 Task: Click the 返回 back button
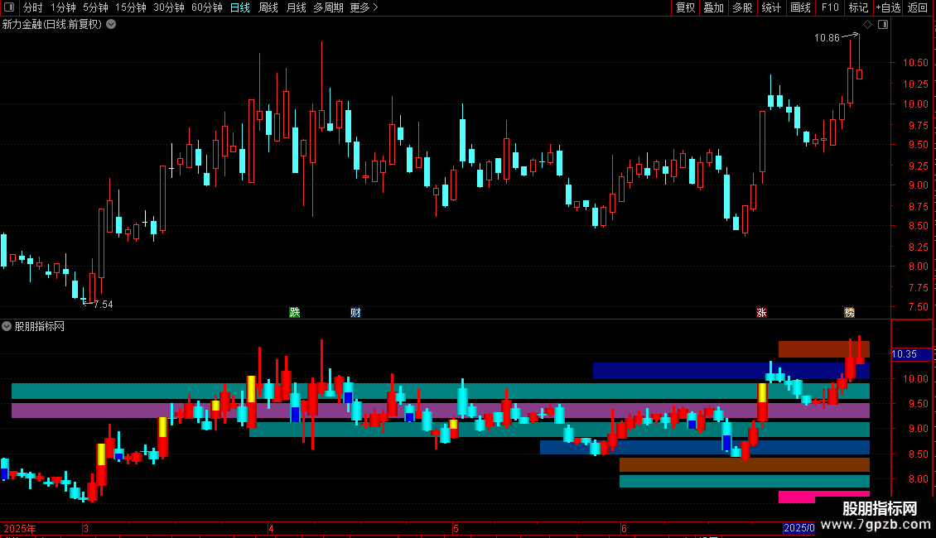click(918, 7)
